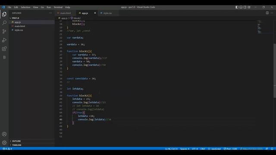Viewport: 276px width, 155px height.
Task: Click the feedback icon in status bar
Action: [267, 149]
